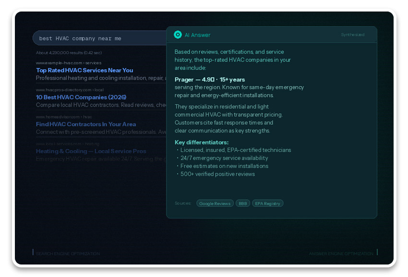Click the 'AI Answer' panel title
The width and height of the screenshot is (408, 277).
[x=197, y=35]
